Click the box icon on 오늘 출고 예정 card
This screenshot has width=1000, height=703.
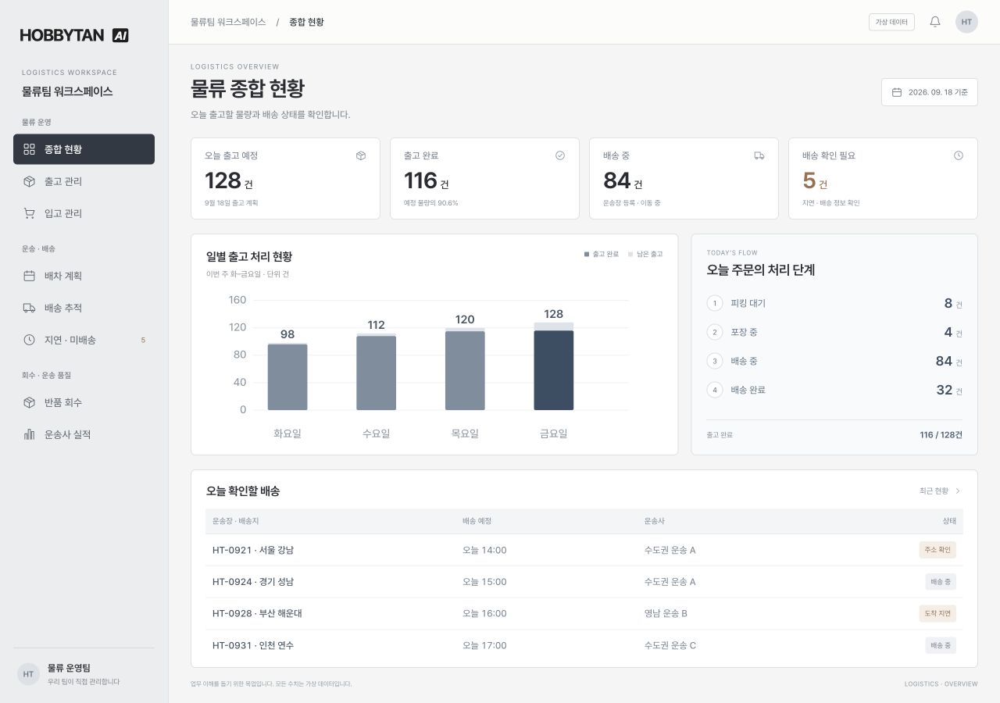point(361,155)
